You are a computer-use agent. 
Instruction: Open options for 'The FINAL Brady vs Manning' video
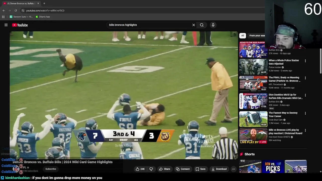(x=305, y=78)
